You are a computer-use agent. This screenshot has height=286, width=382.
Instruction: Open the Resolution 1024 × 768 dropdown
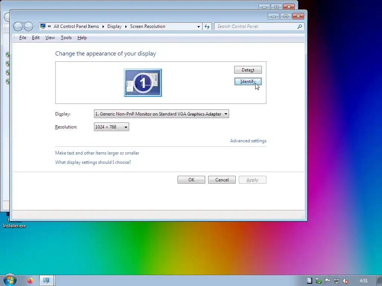111,127
